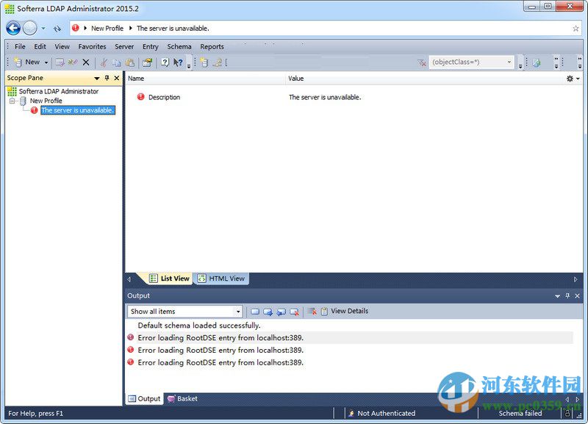
Task: Click the Name column header
Action: [205, 79]
